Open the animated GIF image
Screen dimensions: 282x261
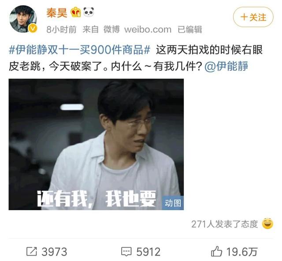(96, 144)
